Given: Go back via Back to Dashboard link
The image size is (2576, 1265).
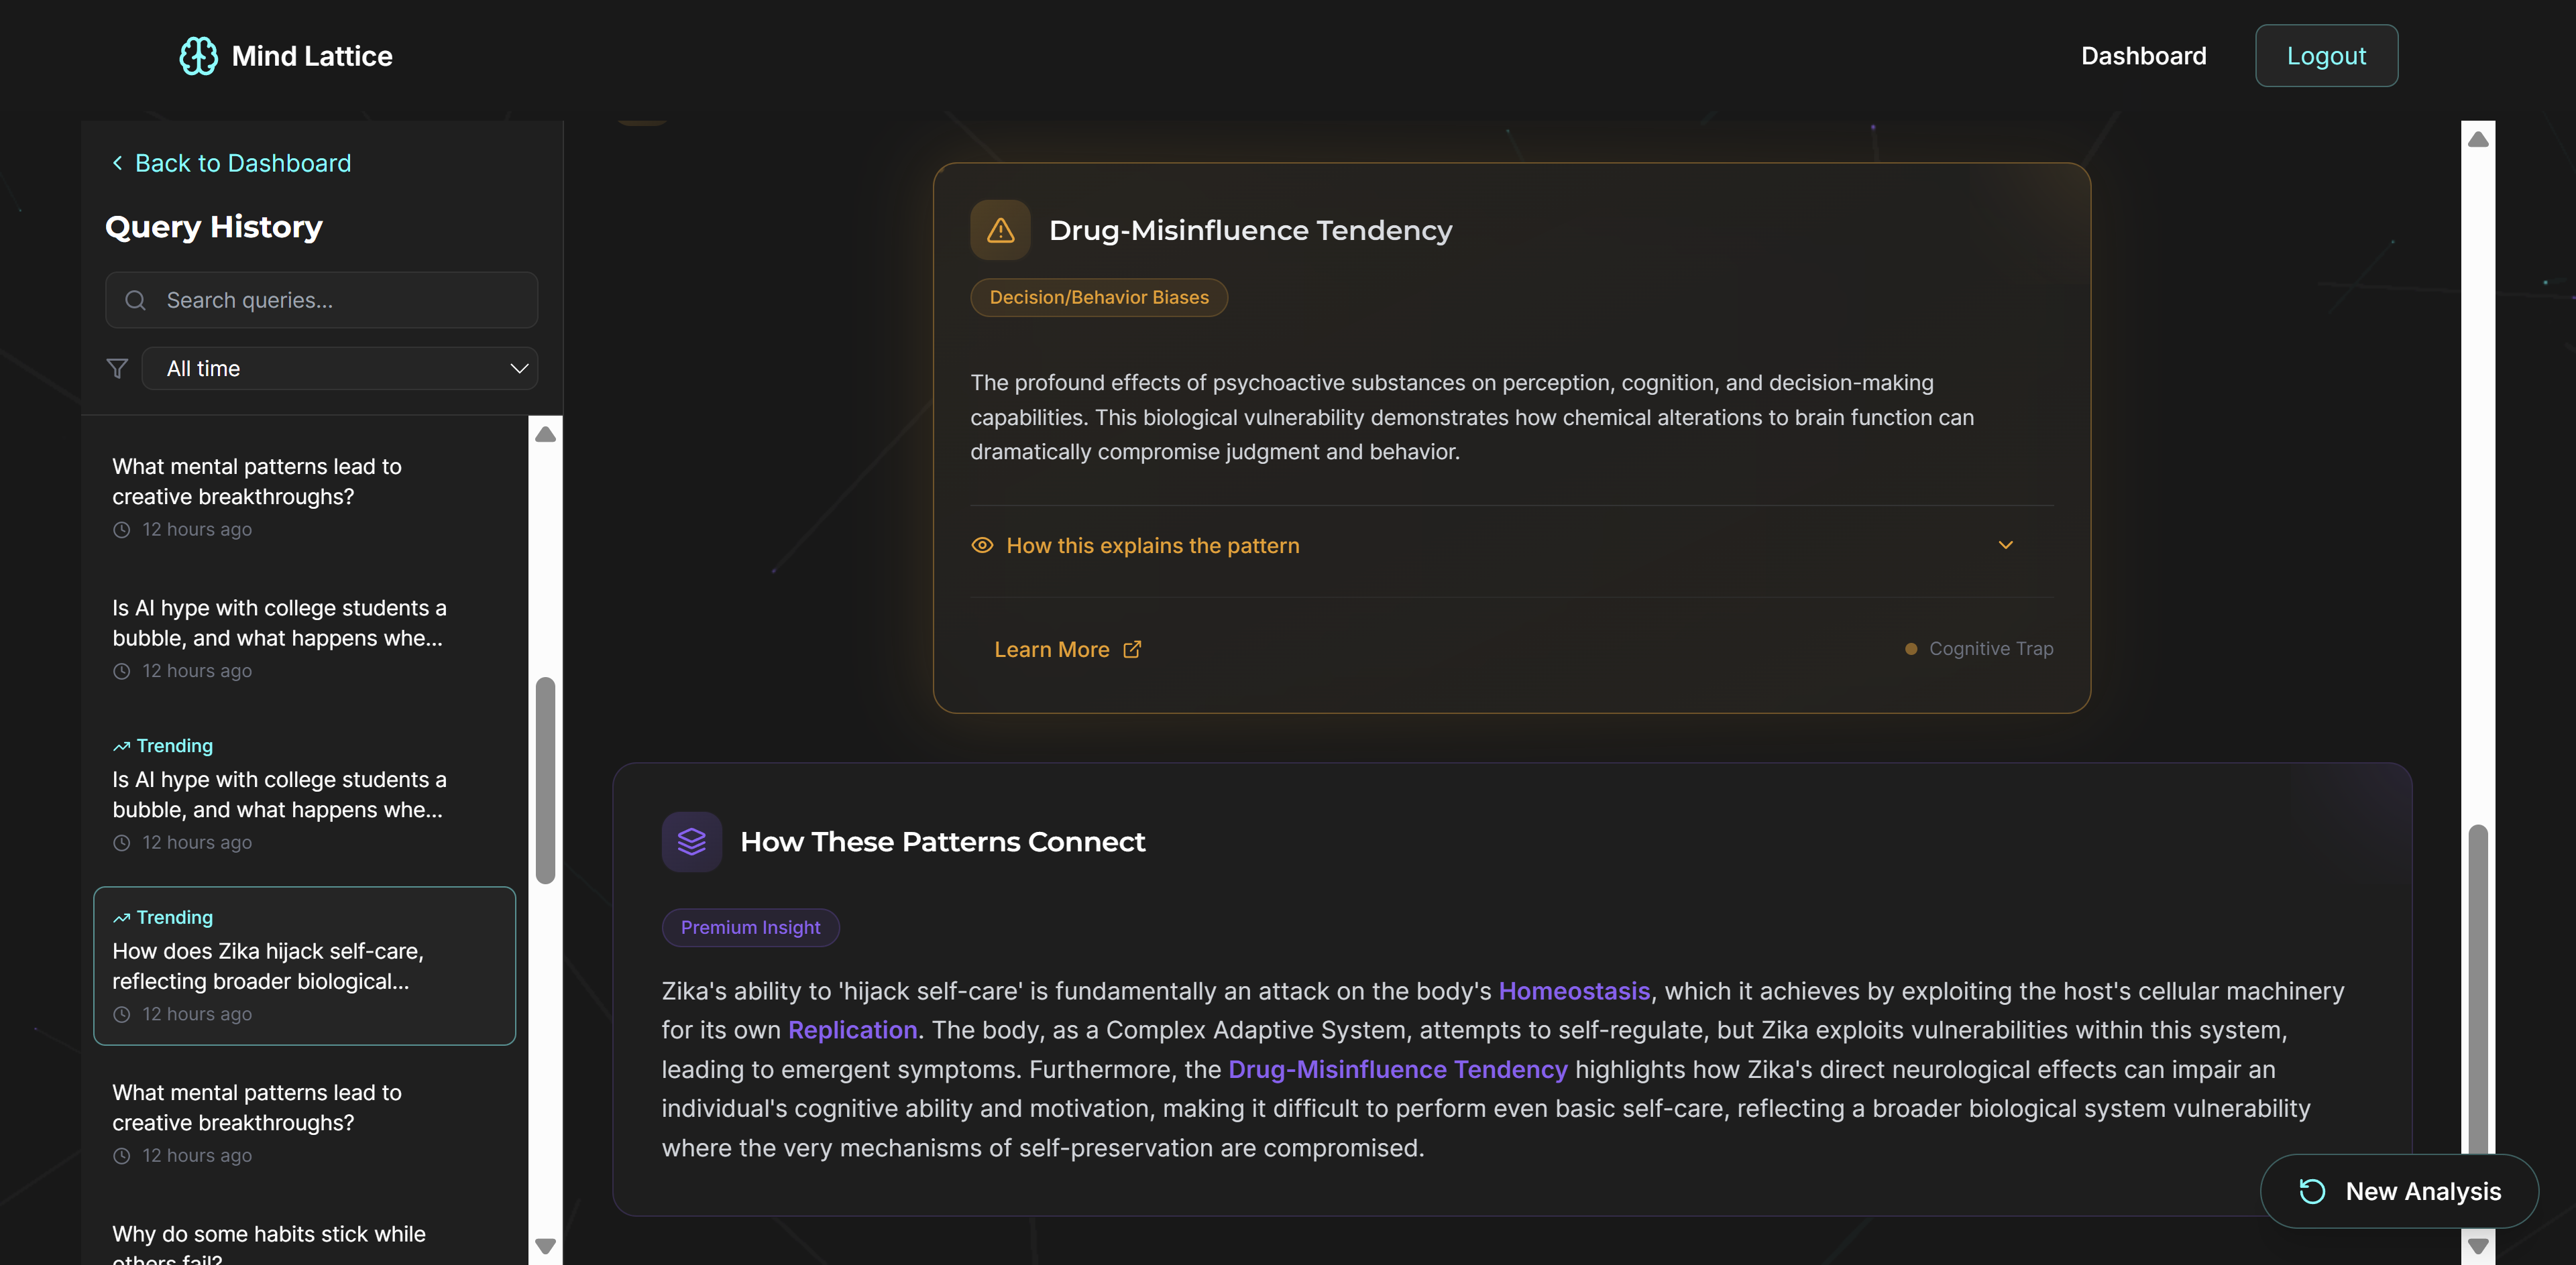Looking at the screenshot, I should click(x=231, y=163).
